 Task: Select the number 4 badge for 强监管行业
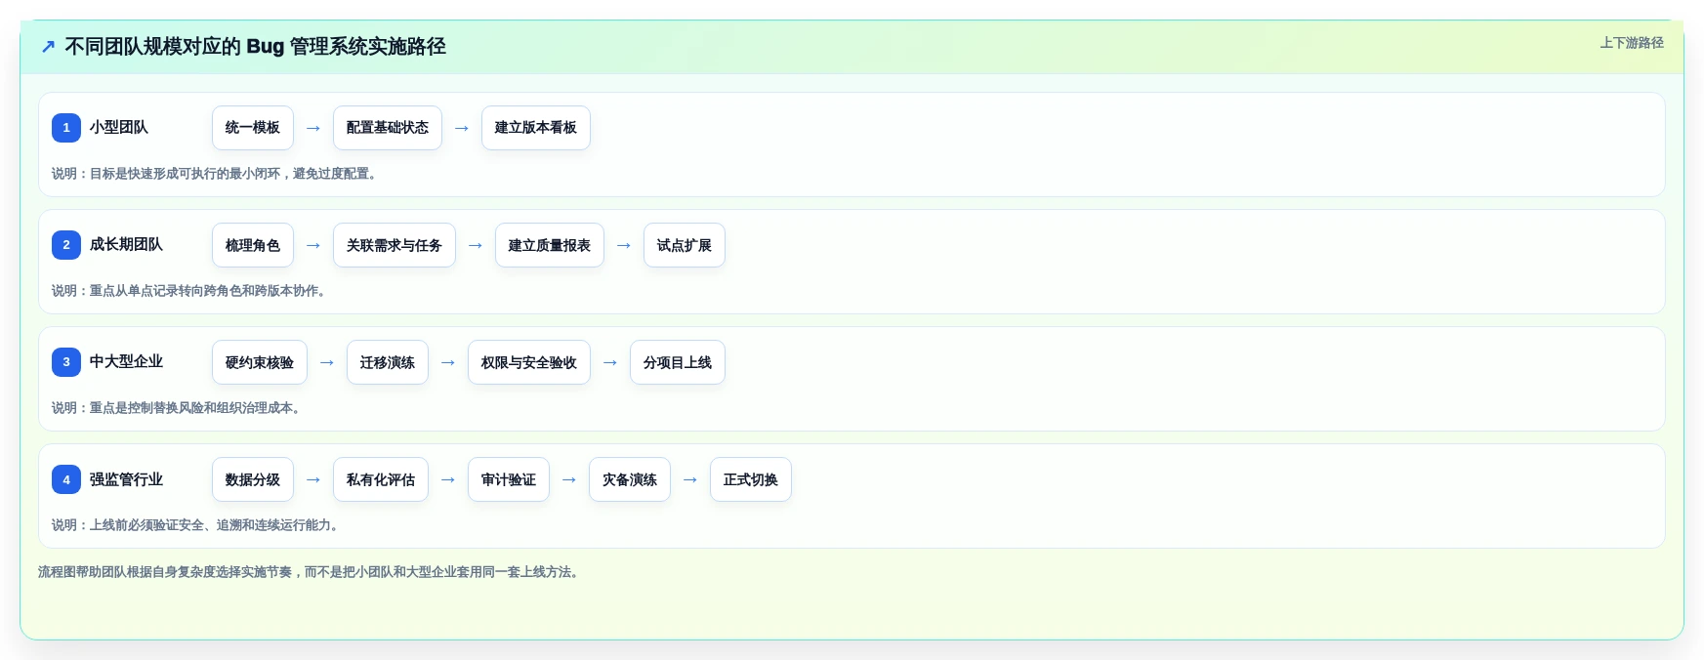coord(66,479)
